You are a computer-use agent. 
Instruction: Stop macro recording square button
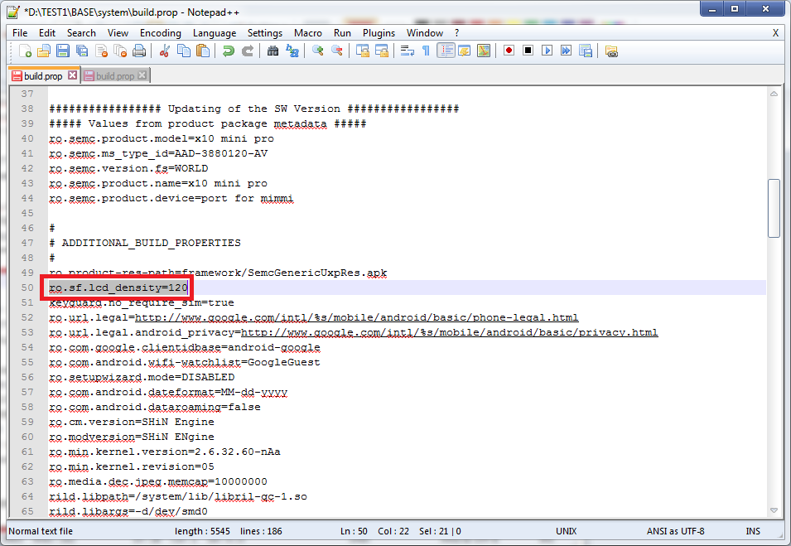point(528,51)
